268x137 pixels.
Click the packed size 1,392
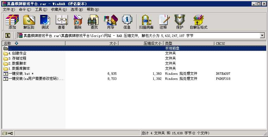(x=157, y=79)
